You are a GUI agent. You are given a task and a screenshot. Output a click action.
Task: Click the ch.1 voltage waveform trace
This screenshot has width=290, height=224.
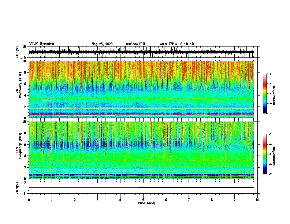click(x=141, y=52)
